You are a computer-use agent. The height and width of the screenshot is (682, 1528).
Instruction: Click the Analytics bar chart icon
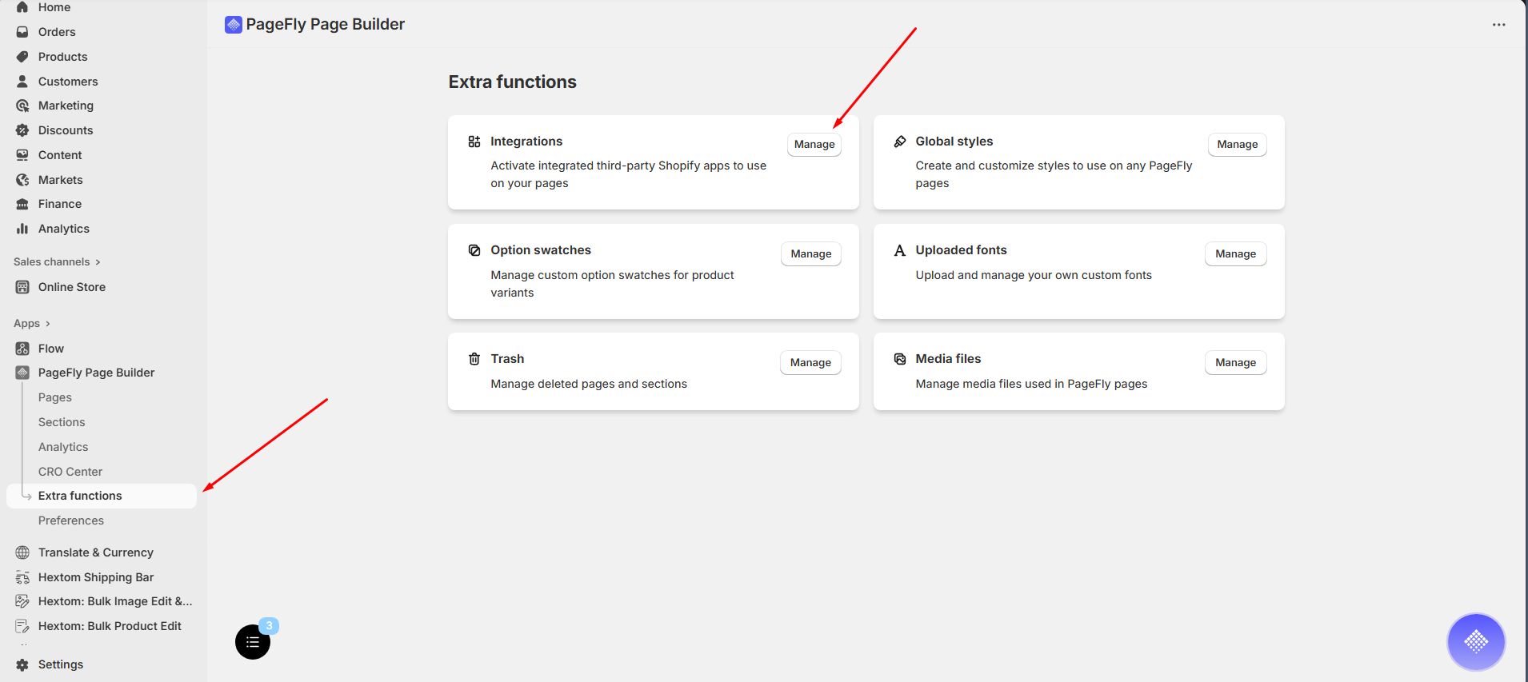coord(22,229)
